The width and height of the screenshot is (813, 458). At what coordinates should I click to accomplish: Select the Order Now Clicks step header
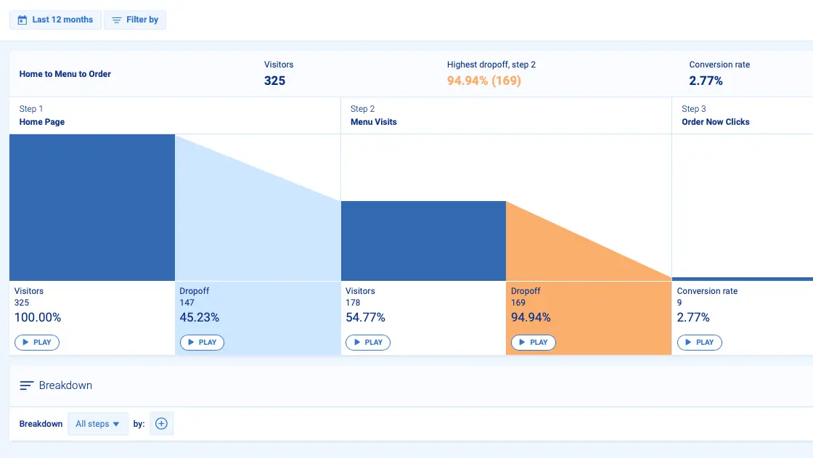pyautogui.click(x=716, y=121)
